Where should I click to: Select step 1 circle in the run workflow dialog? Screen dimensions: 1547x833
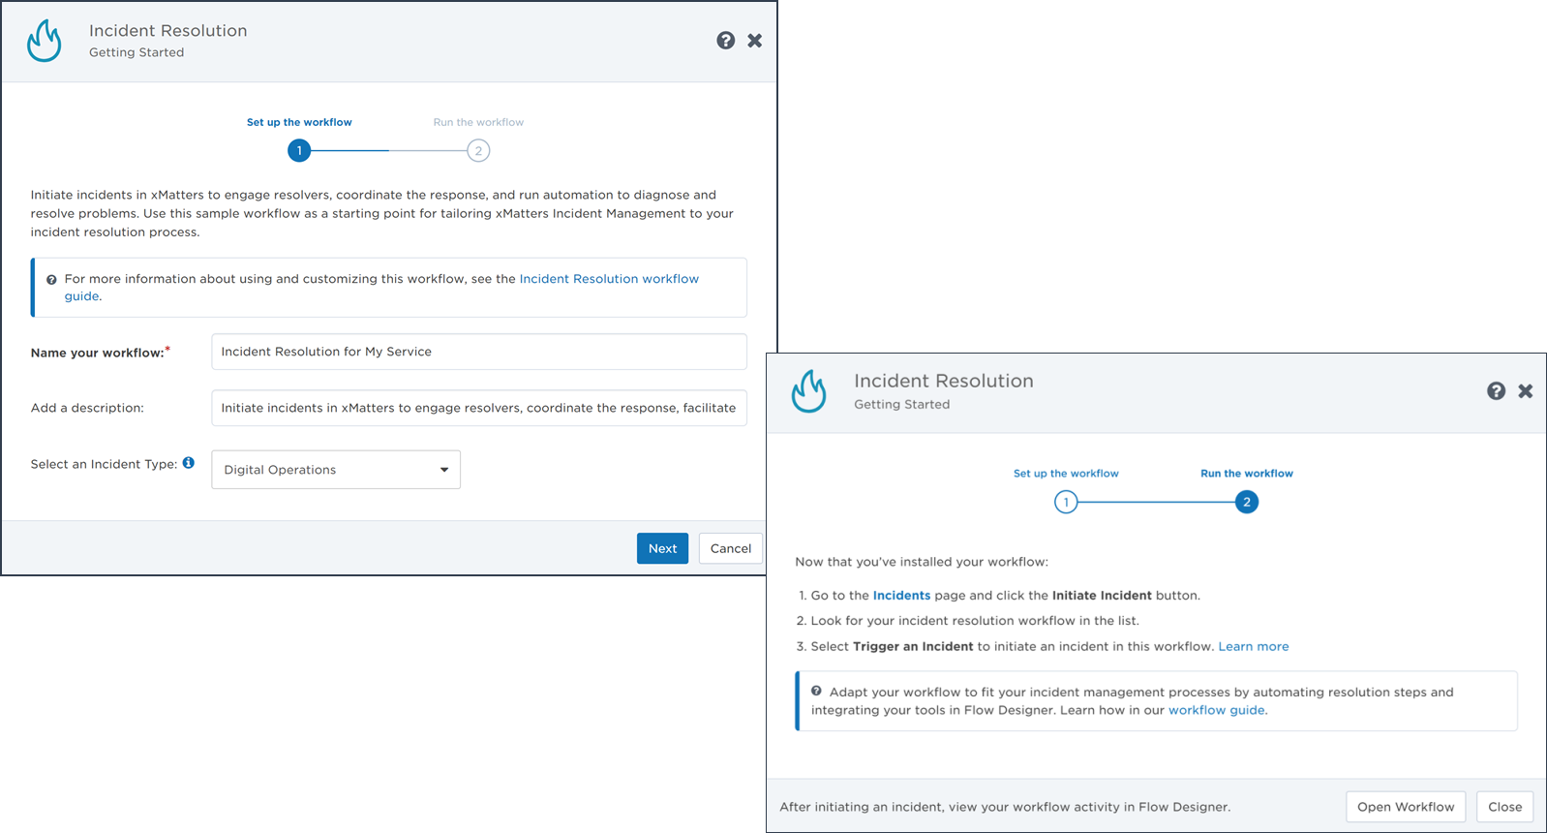(x=1066, y=502)
